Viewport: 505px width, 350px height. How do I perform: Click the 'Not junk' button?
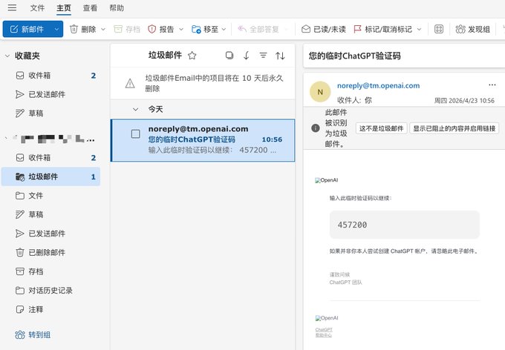(381, 128)
